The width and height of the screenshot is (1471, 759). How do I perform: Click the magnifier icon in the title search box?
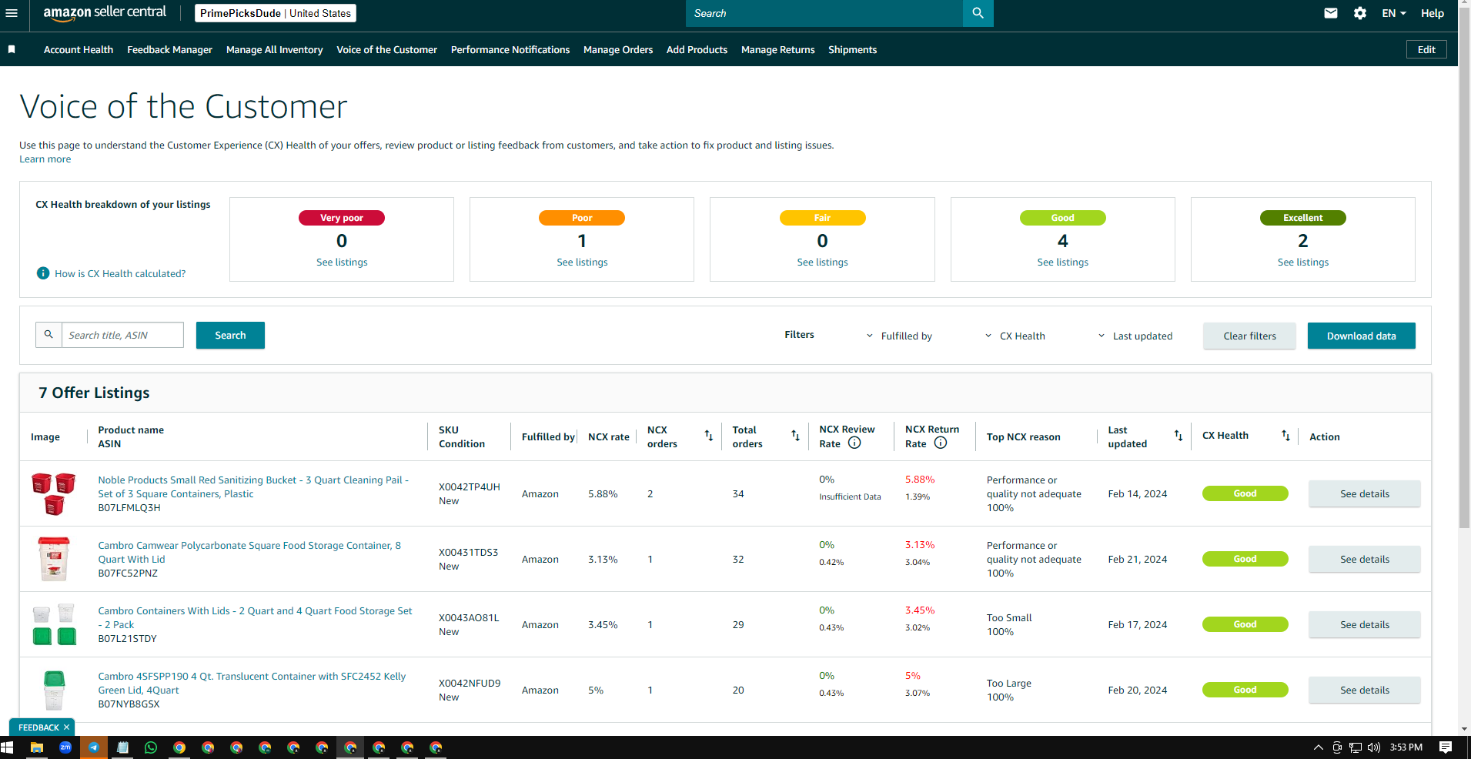(x=48, y=335)
